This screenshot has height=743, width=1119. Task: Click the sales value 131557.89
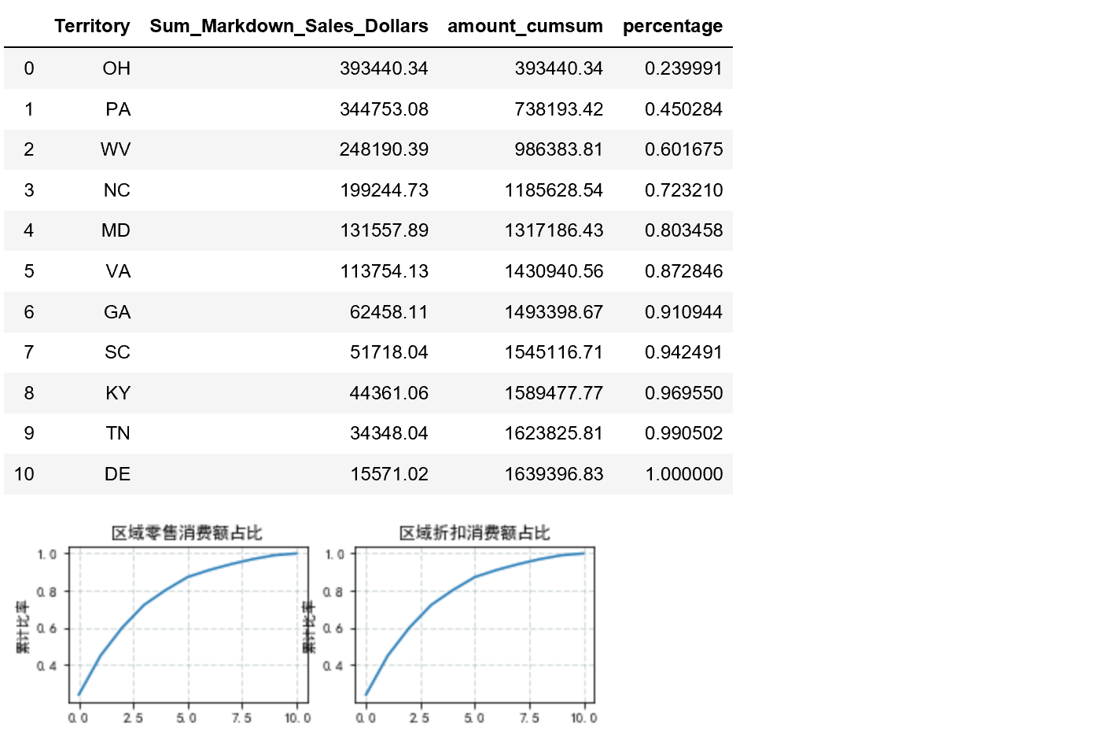pos(384,230)
